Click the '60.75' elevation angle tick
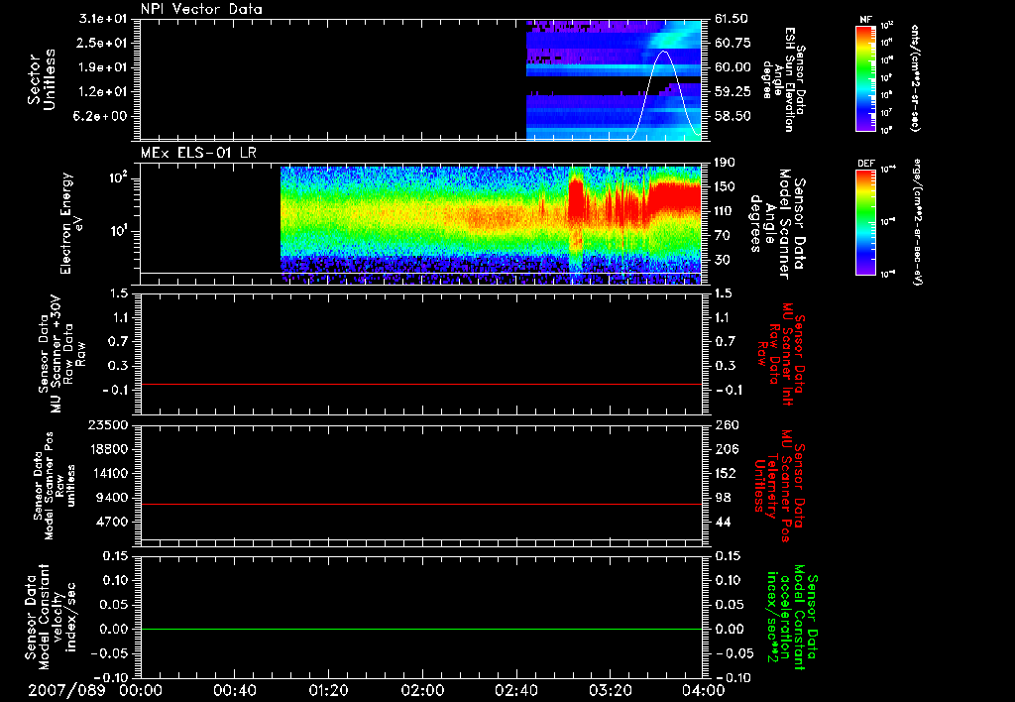This screenshot has width=1015, height=702. [733, 43]
